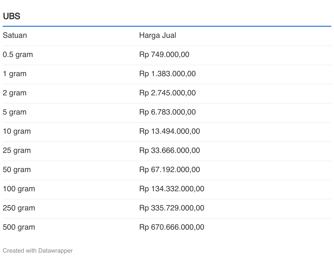Select the 50 gram unit cell
The image size is (334, 257).
pos(17,170)
